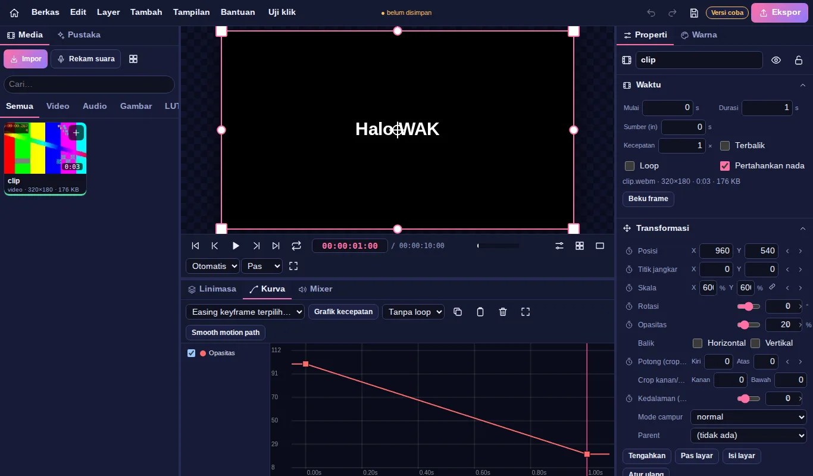
Task: Lock the clip layer
Action: pyautogui.click(x=799, y=60)
